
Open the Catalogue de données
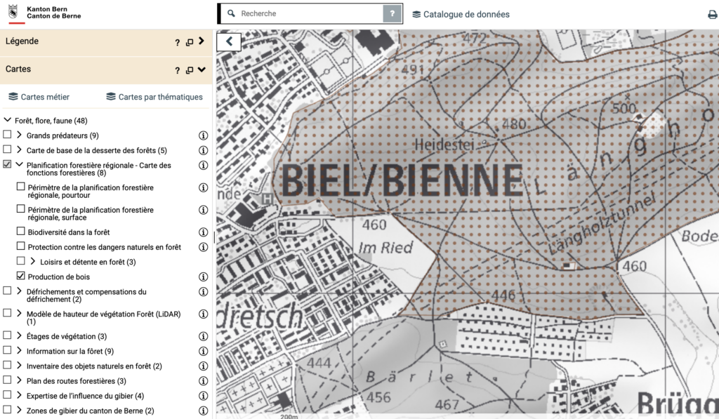pos(461,14)
